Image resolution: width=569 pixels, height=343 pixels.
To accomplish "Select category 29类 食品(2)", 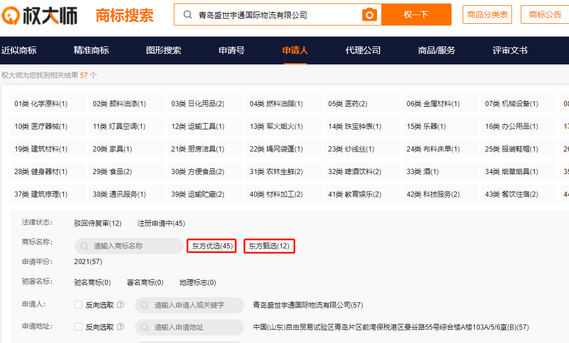I will [126, 171].
